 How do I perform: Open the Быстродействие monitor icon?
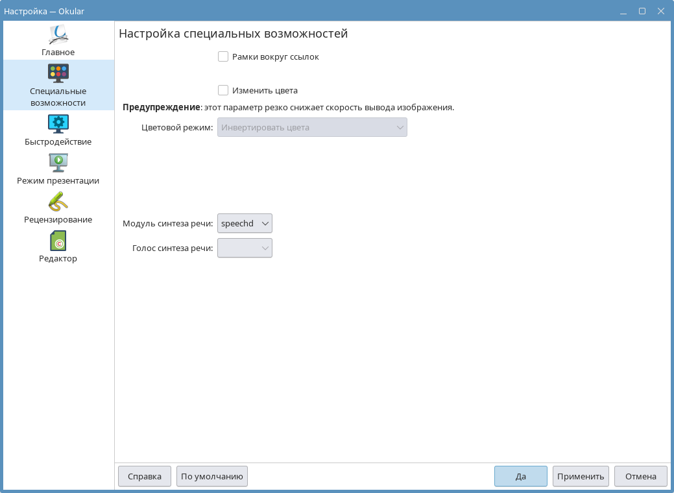(x=58, y=123)
